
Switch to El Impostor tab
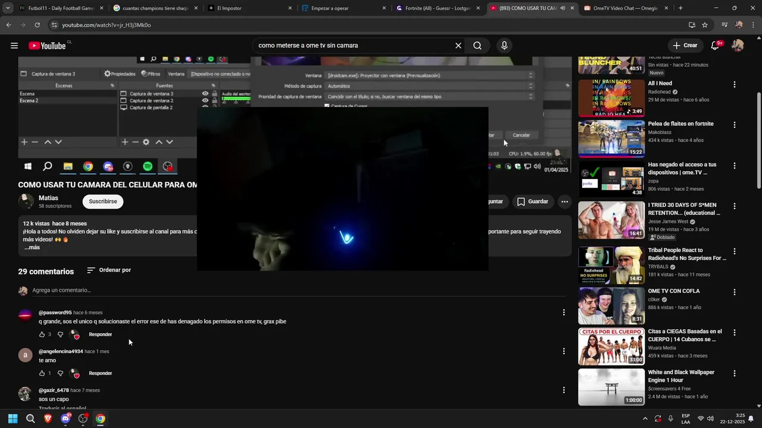pyautogui.click(x=250, y=8)
